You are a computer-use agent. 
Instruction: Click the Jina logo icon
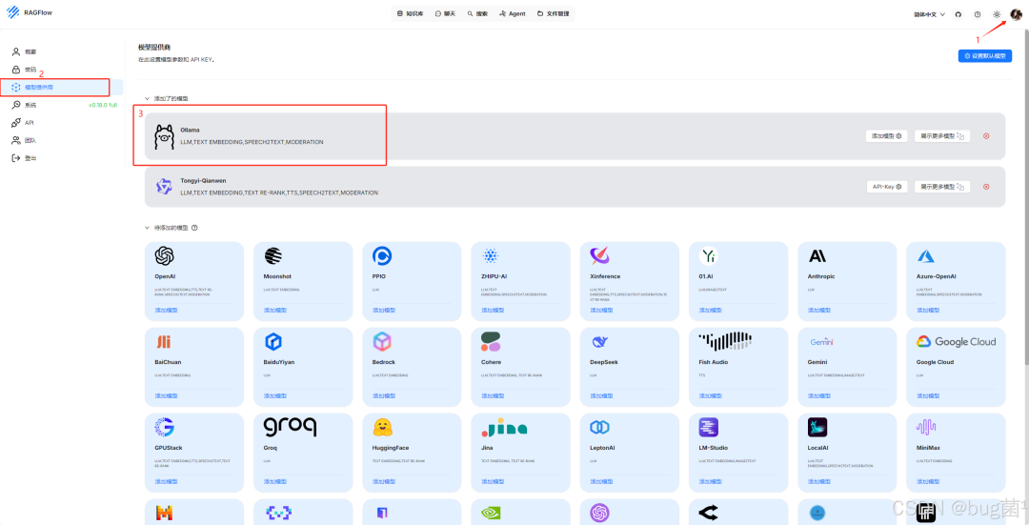coord(504,428)
